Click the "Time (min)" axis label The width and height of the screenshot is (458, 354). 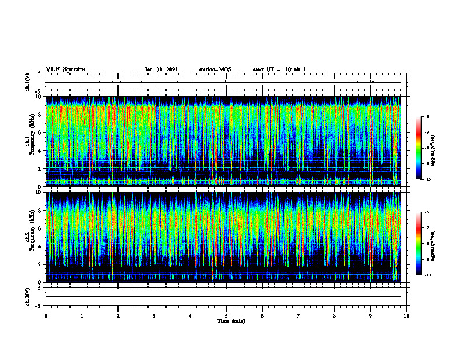231,321
